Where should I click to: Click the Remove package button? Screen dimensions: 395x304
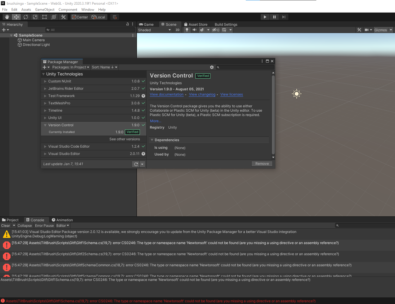point(262,164)
